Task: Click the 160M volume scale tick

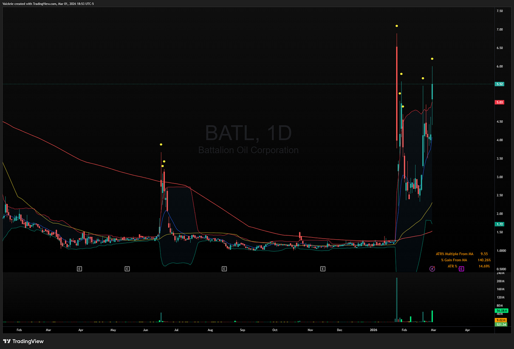Action: point(500,289)
